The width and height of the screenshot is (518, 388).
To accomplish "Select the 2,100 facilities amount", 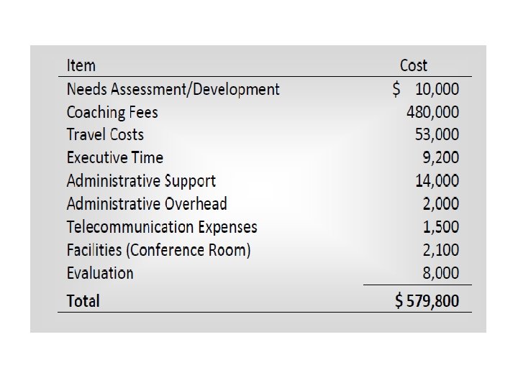I will pos(441,250).
